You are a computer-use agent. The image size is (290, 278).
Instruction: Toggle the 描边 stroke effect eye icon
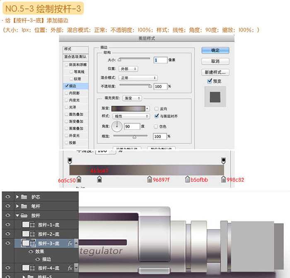[38, 259]
